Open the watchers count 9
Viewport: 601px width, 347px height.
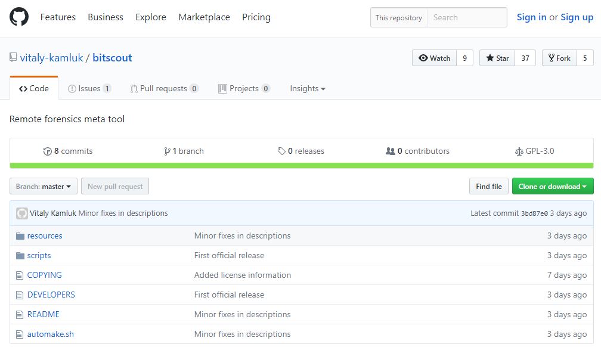pos(464,58)
